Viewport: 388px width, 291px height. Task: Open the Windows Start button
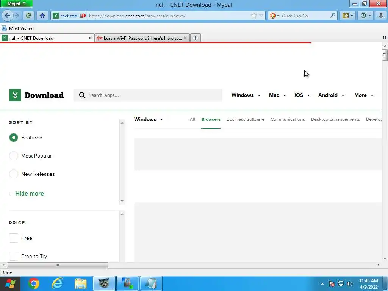pyautogui.click(x=10, y=283)
